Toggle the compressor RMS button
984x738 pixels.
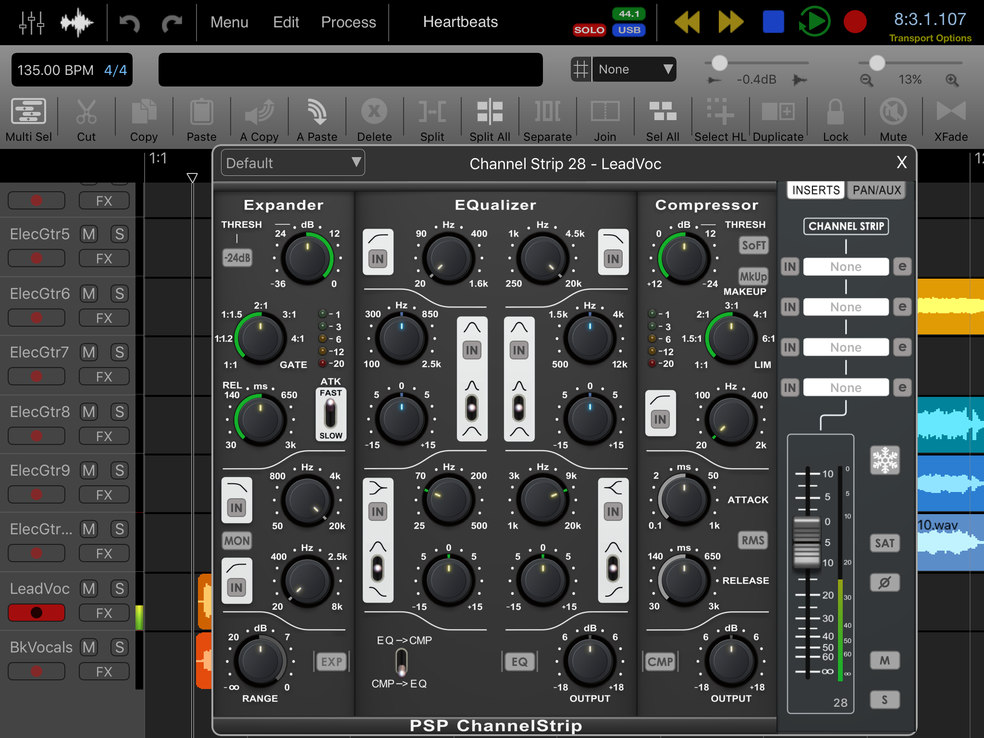click(752, 541)
